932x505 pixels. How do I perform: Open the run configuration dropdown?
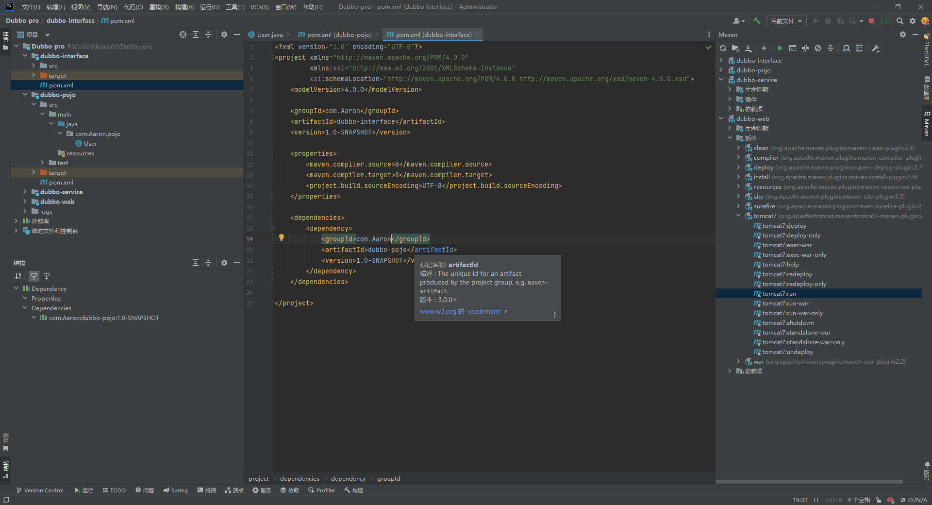point(786,21)
